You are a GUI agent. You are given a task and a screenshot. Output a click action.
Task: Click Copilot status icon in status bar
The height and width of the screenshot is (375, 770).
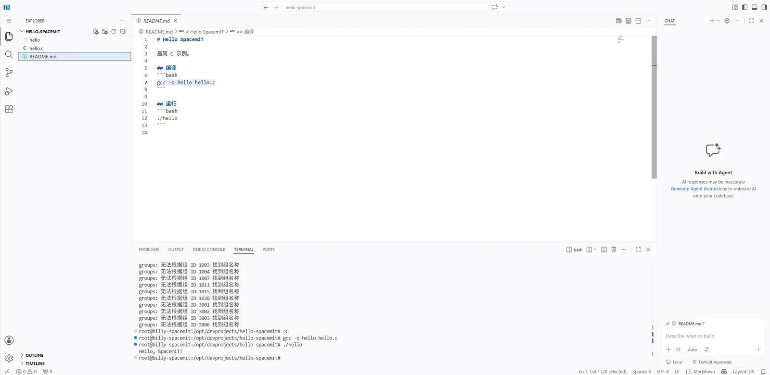click(724, 372)
